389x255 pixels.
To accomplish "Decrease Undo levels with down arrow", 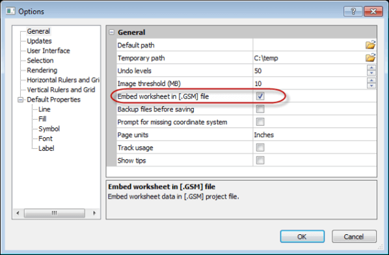I will click(x=371, y=73).
